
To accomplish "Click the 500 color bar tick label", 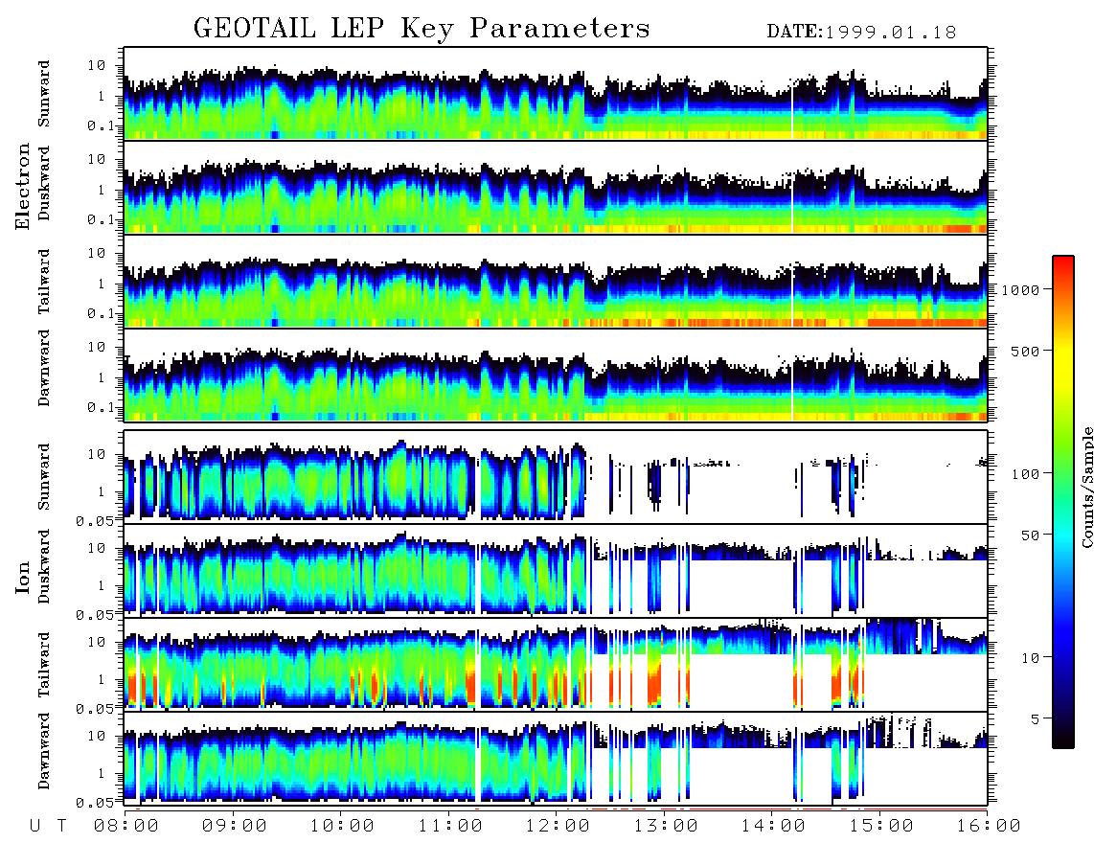I will point(1026,351).
